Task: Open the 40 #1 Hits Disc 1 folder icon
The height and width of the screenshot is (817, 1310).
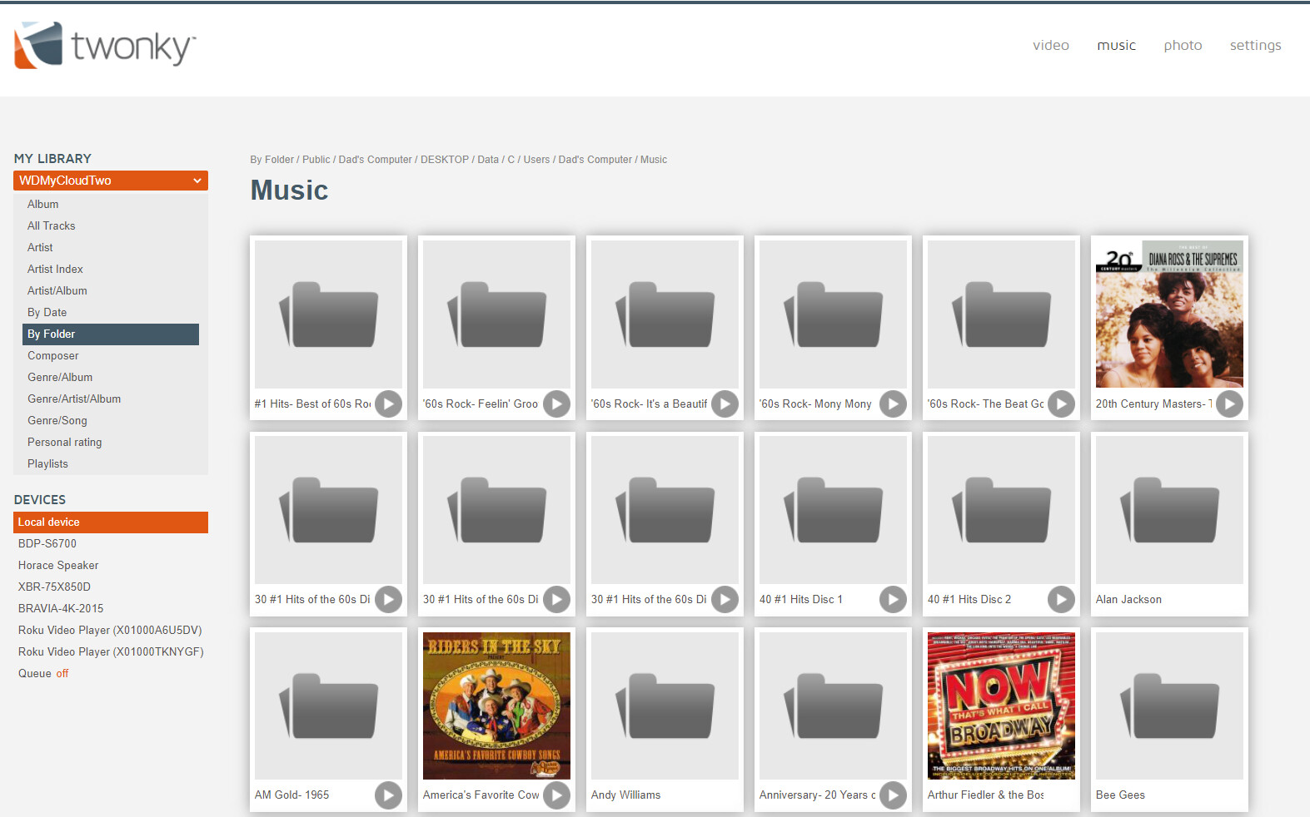Action: 833,510
